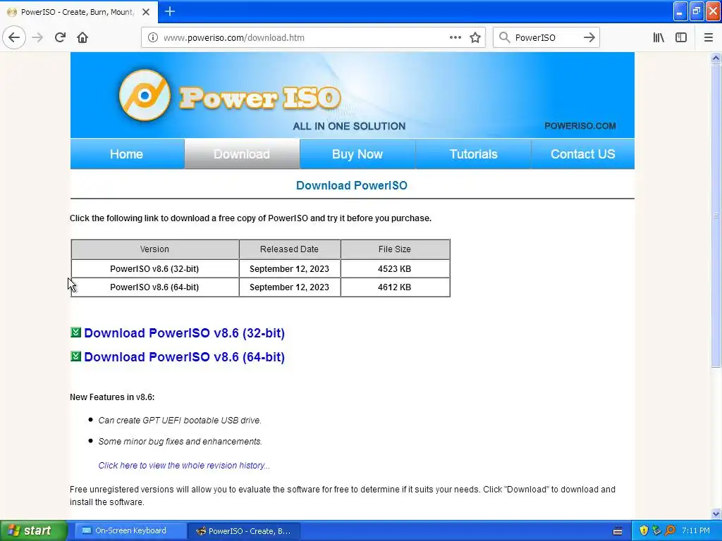Screen dimensions: 722x541
Task: Click the 'ALL IN ONE SOLUTION' tagline
Action: click(x=350, y=126)
